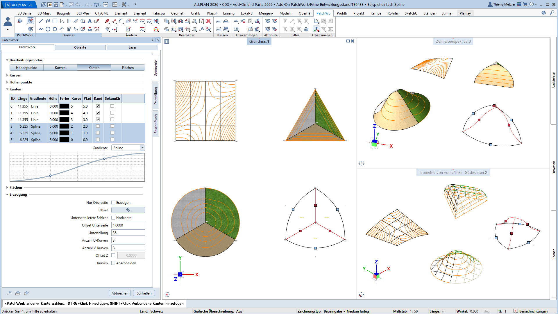Image resolution: width=558 pixels, height=314 pixels.
Task: Expand the Flächen section
Action: (x=7, y=188)
